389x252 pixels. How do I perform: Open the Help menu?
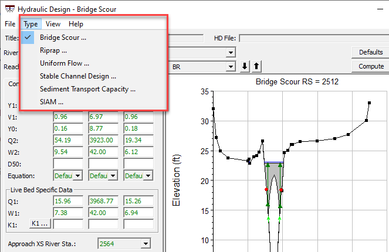coord(76,24)
